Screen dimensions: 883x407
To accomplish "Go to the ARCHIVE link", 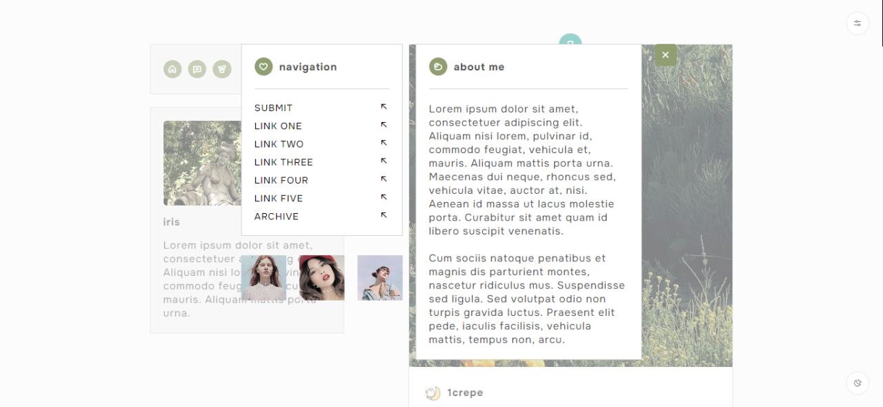I will [x=277, y=216].
